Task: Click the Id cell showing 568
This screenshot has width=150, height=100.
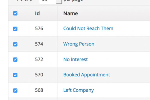Action: point(39,90)
